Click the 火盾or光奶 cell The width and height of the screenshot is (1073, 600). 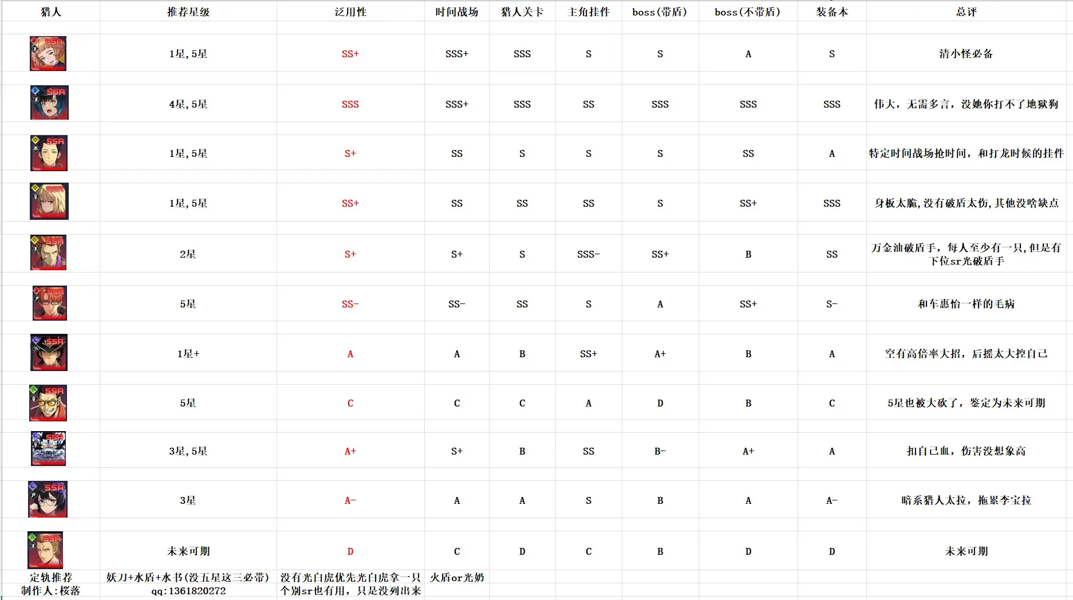coord(456,578)
